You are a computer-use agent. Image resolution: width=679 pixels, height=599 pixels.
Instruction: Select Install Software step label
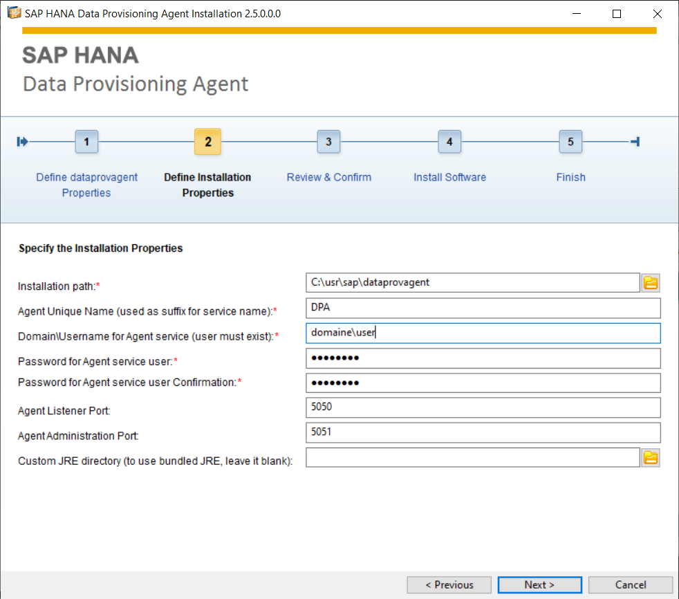pos(449,177)
